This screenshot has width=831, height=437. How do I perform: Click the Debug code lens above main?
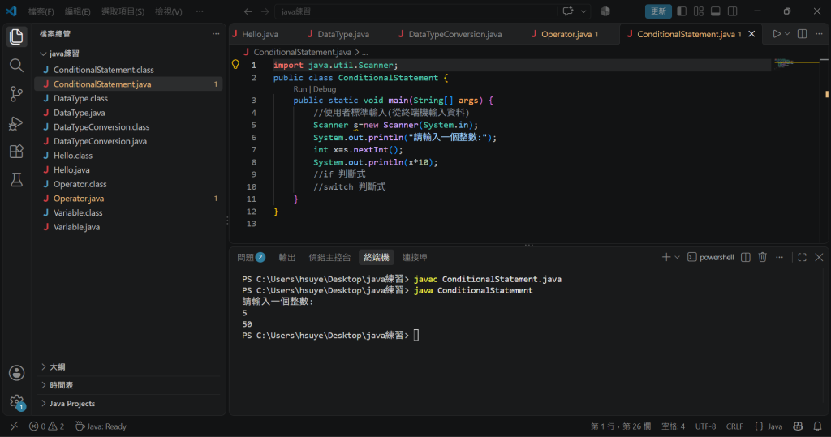pyautogui.click(x=325, y=89)
